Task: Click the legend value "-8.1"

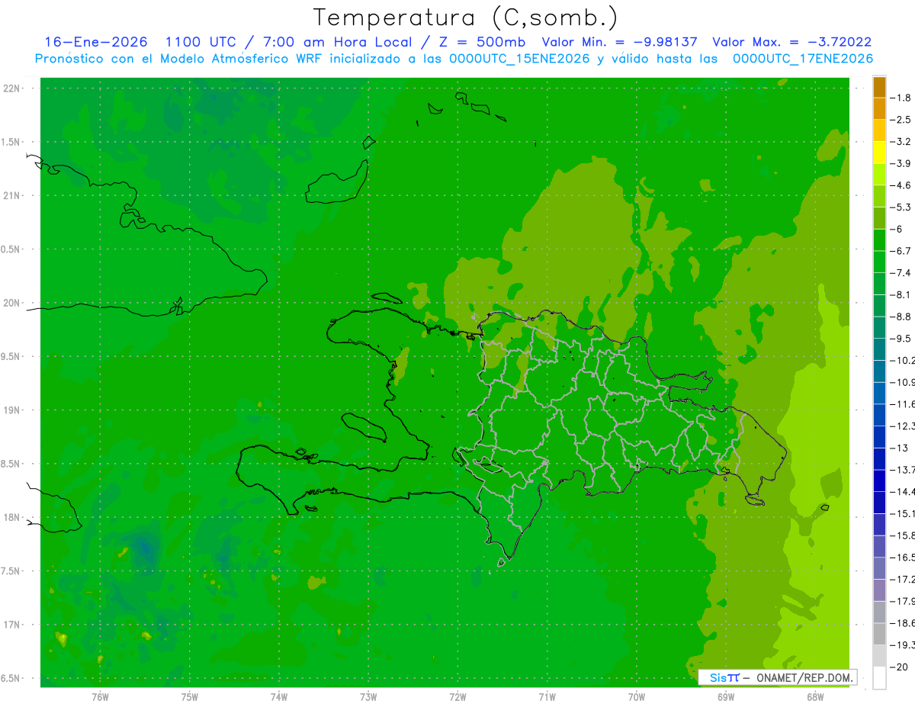Action: click(x=901, y=294)
